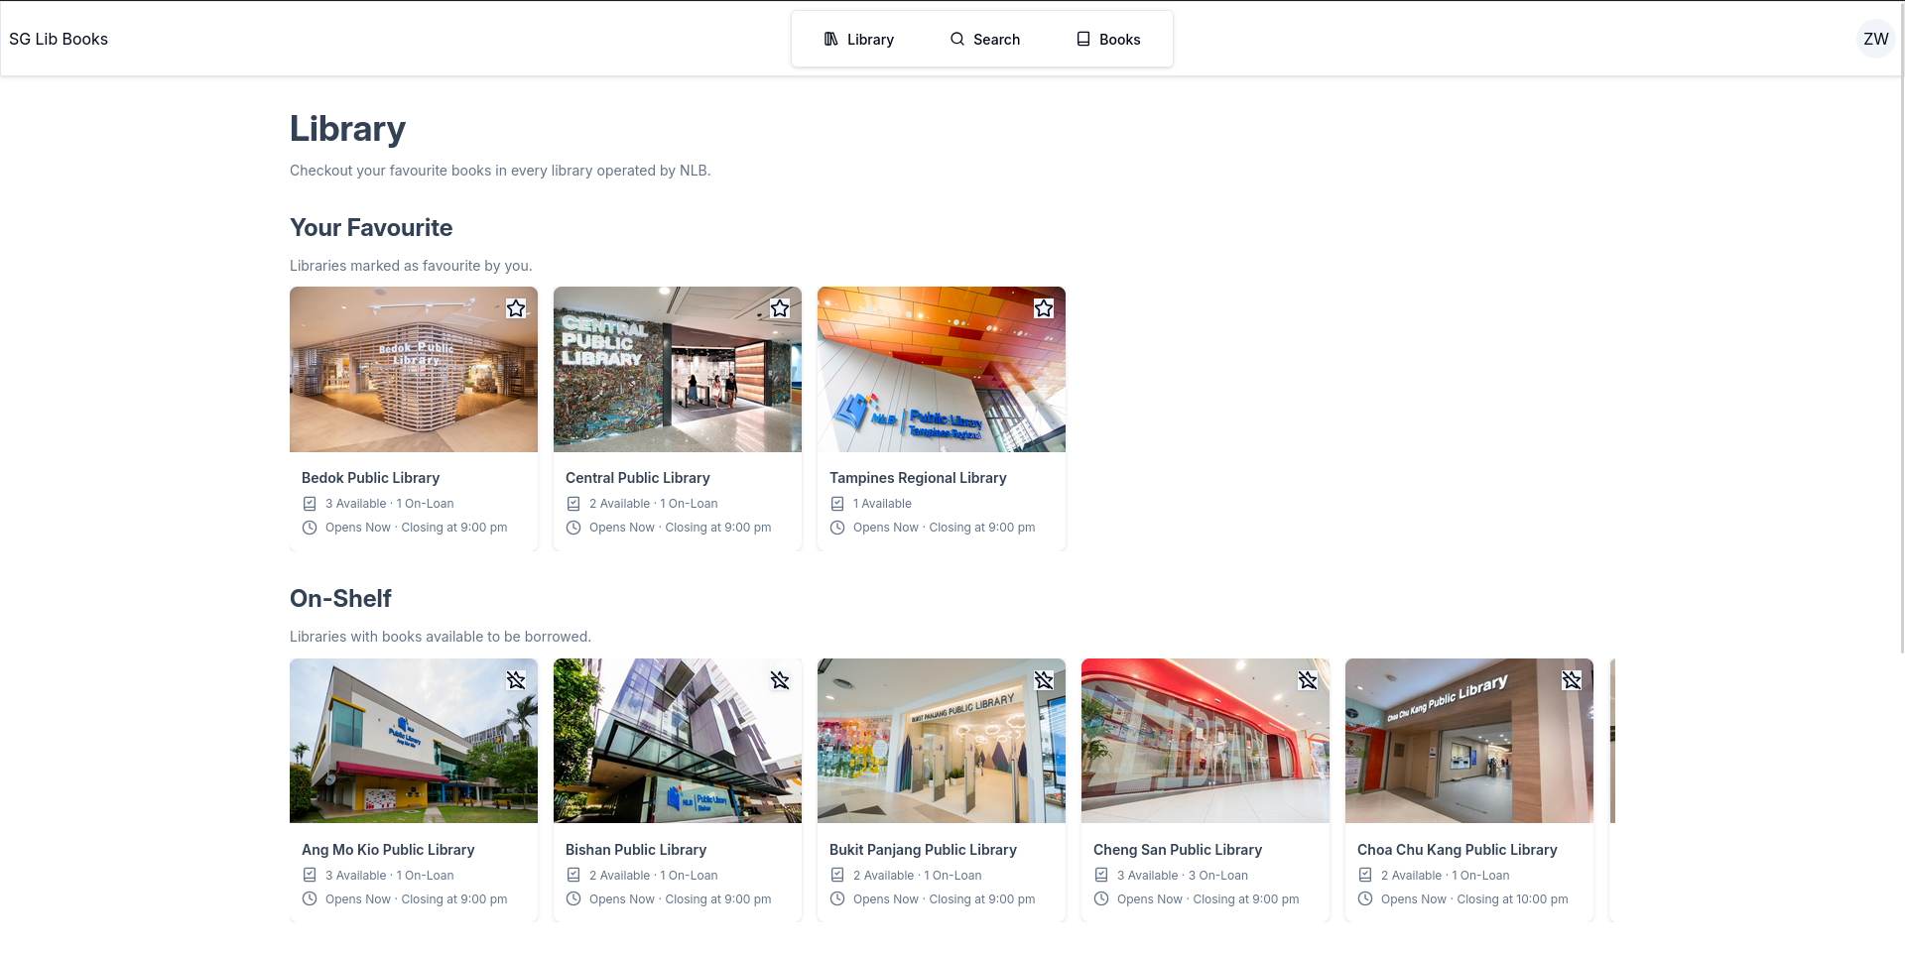Click the Bukit Panjang Public Library title

[x=923, y=850]
